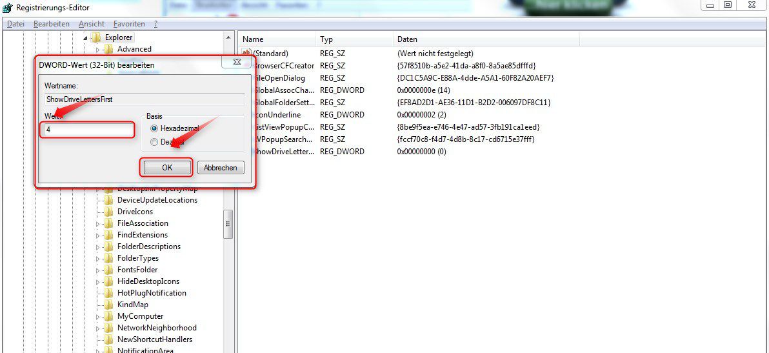
Task: Click the Abbrechen button
Action: point(221,168)
